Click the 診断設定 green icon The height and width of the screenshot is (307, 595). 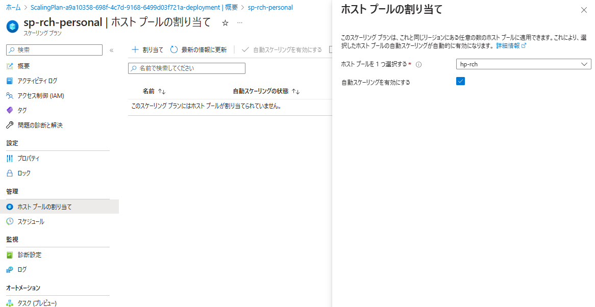coord(10,255)
